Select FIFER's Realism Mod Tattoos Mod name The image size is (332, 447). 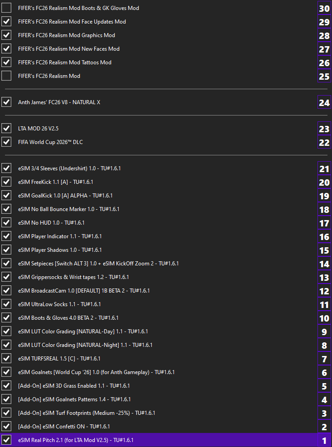(x=65, y=62)
